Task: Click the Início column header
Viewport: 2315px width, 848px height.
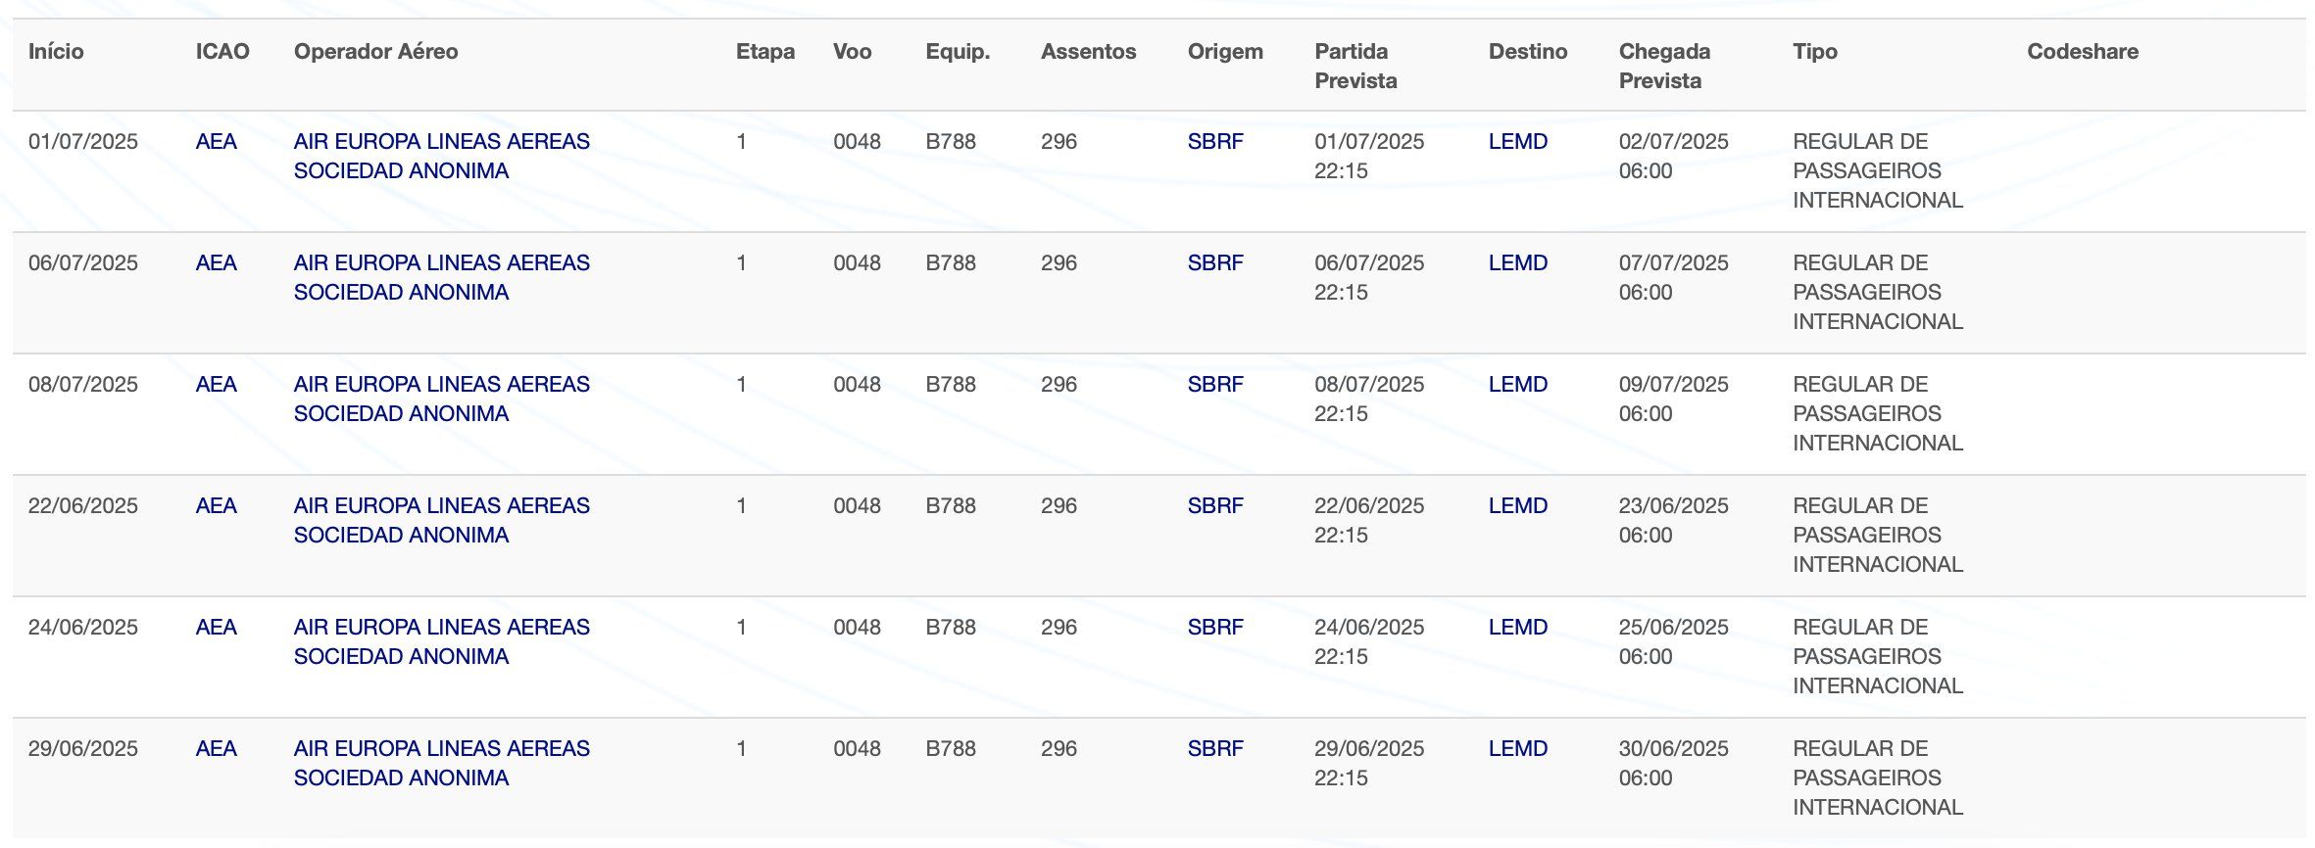Action: pos(56,51)
